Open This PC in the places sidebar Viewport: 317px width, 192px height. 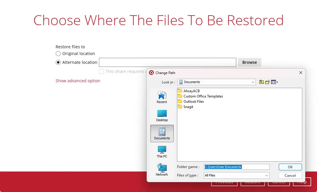(162, 152)
